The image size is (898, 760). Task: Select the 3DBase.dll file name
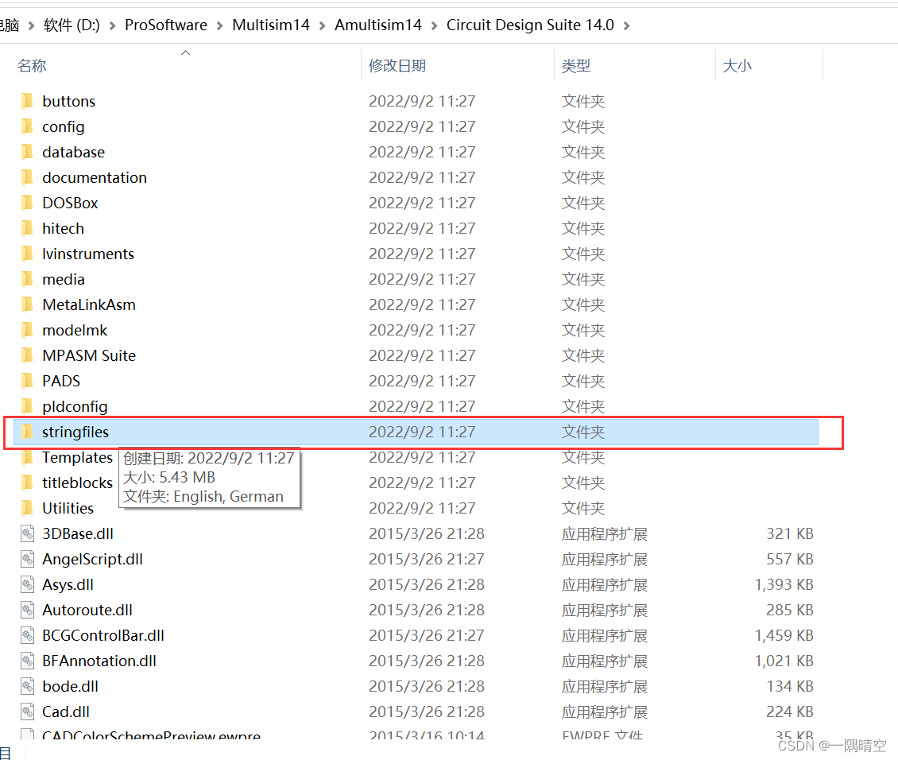tap(78, 533)
